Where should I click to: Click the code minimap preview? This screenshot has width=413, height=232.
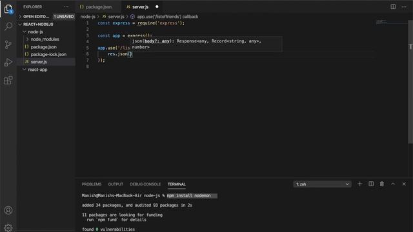tap(381, 21)
